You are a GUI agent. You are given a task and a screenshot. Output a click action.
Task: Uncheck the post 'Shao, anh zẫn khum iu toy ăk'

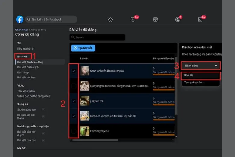point(74,71)
